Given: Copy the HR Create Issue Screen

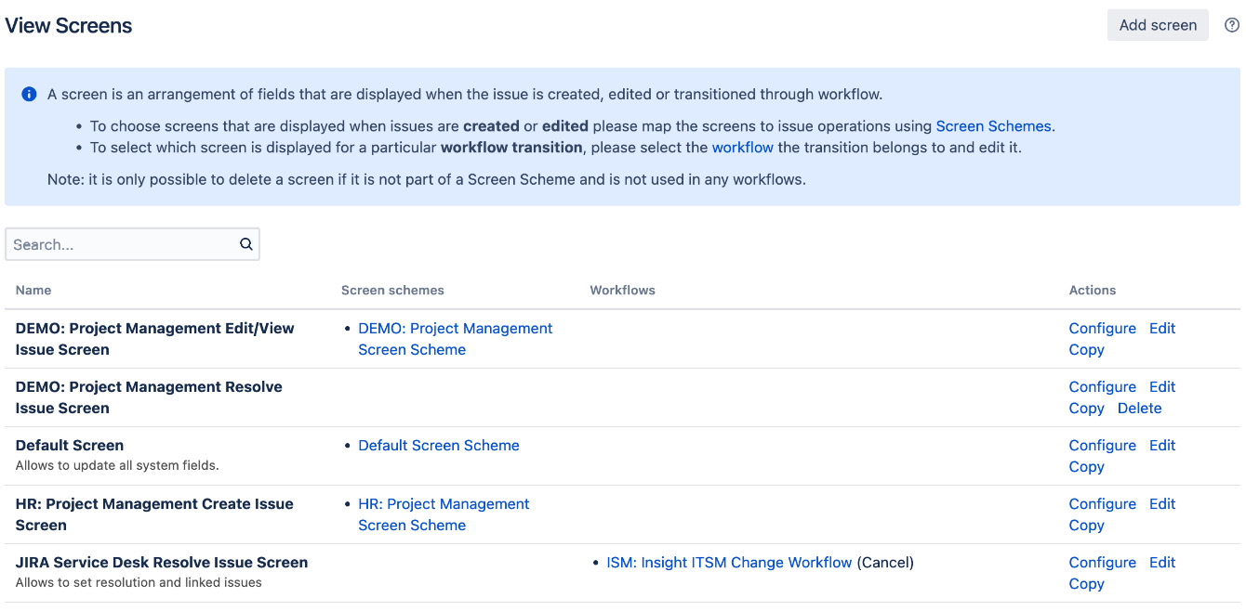Looking at the screenshot, I should 1086,526.
